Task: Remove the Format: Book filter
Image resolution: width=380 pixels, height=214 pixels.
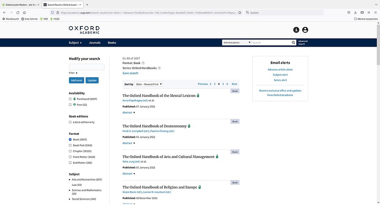Action: pos(143,63)
